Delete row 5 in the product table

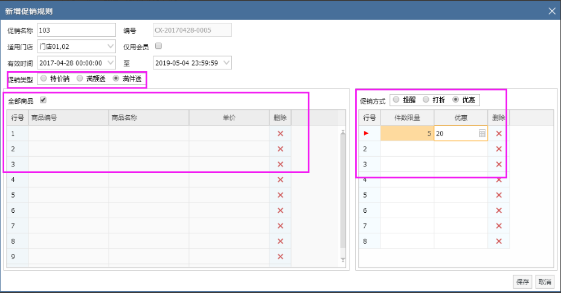tap(280, 195)
